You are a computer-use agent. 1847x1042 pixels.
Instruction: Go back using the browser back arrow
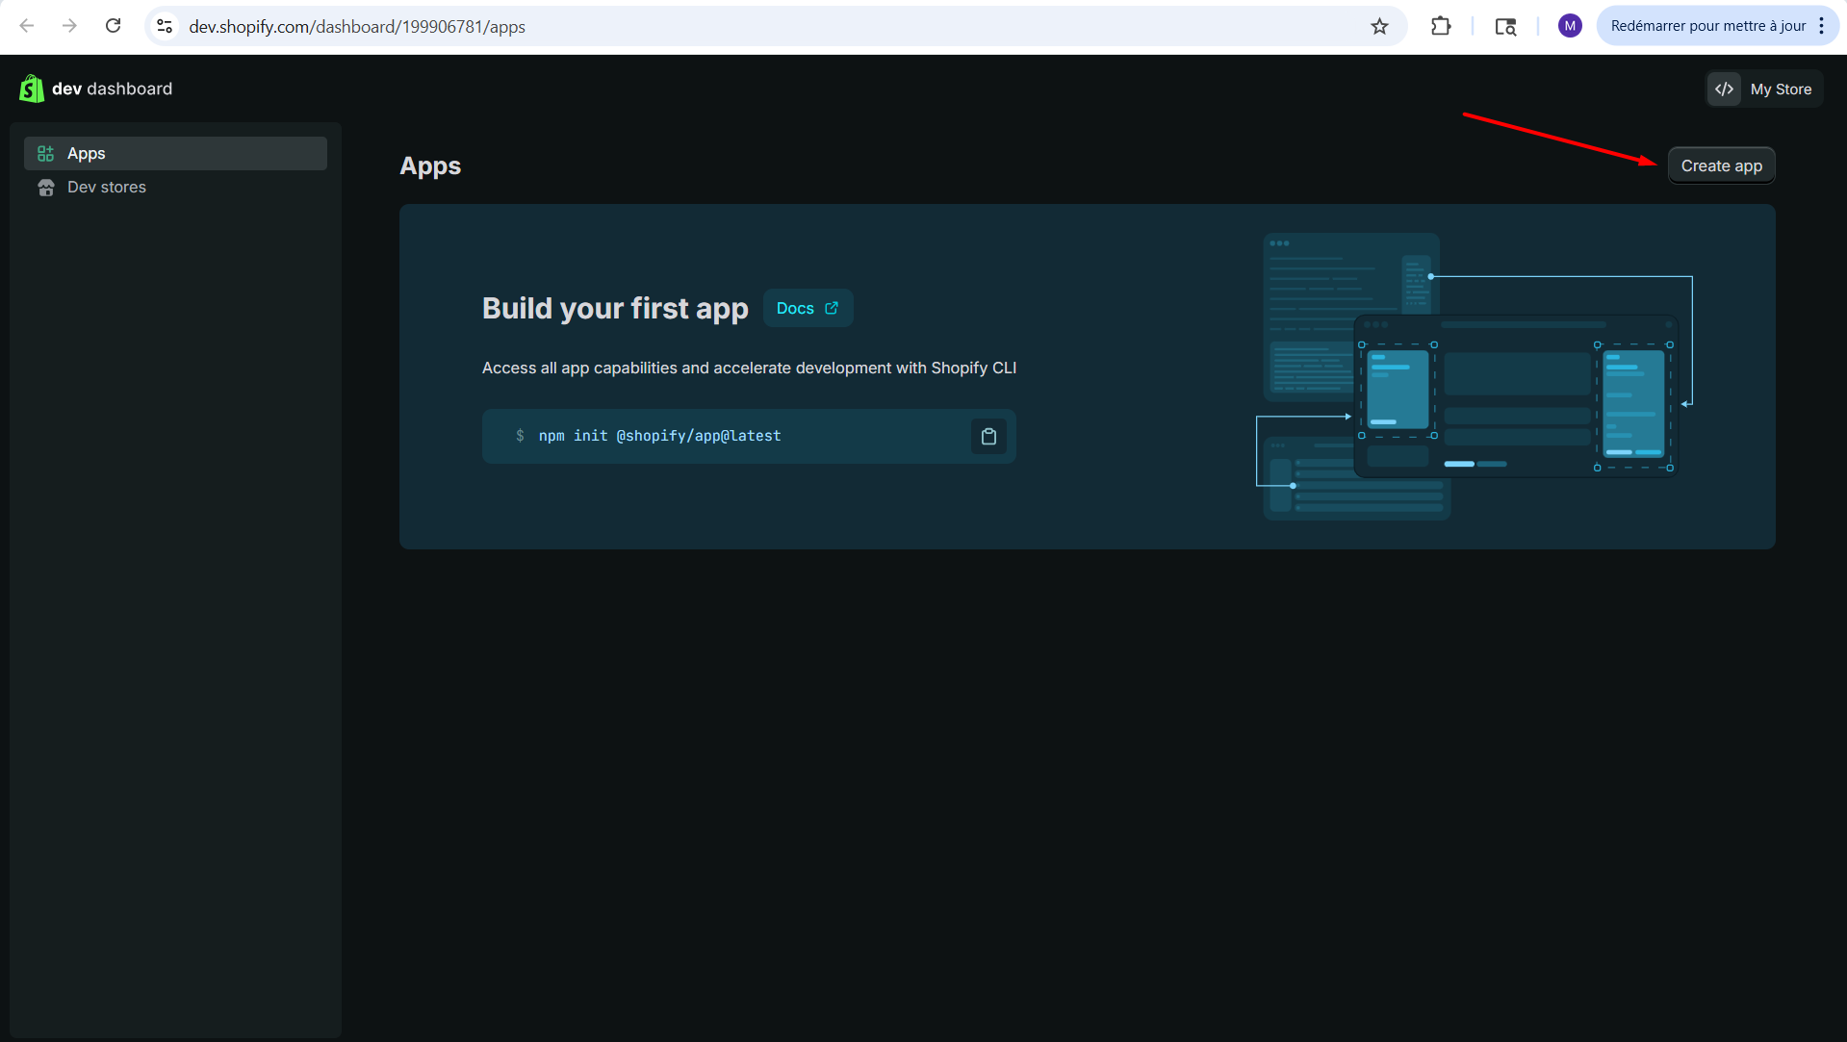coord(27,26)
